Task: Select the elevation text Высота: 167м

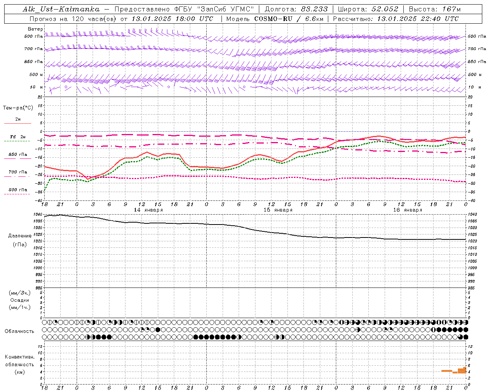Action: [435, 9]
